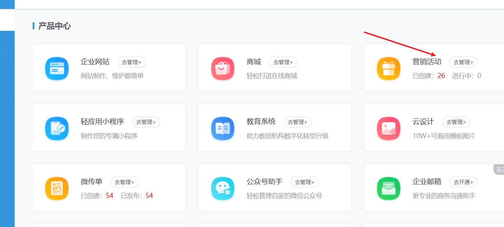Open the 公众号助手 WeChat icon
The width and height of the screenshot is (504, 227).
(x=222, y=188)
